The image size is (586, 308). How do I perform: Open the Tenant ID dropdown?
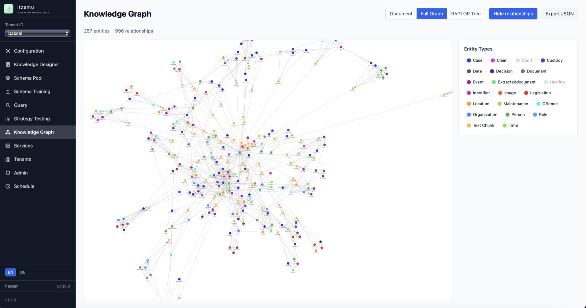click(x=38, y=33)
